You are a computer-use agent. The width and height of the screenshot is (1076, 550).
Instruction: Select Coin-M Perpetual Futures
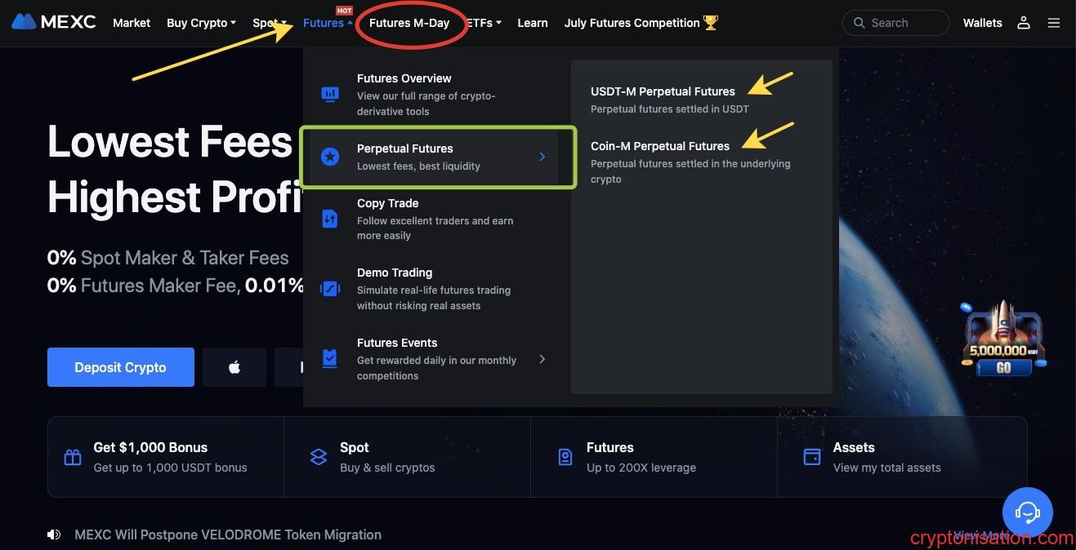pos(660,146)
